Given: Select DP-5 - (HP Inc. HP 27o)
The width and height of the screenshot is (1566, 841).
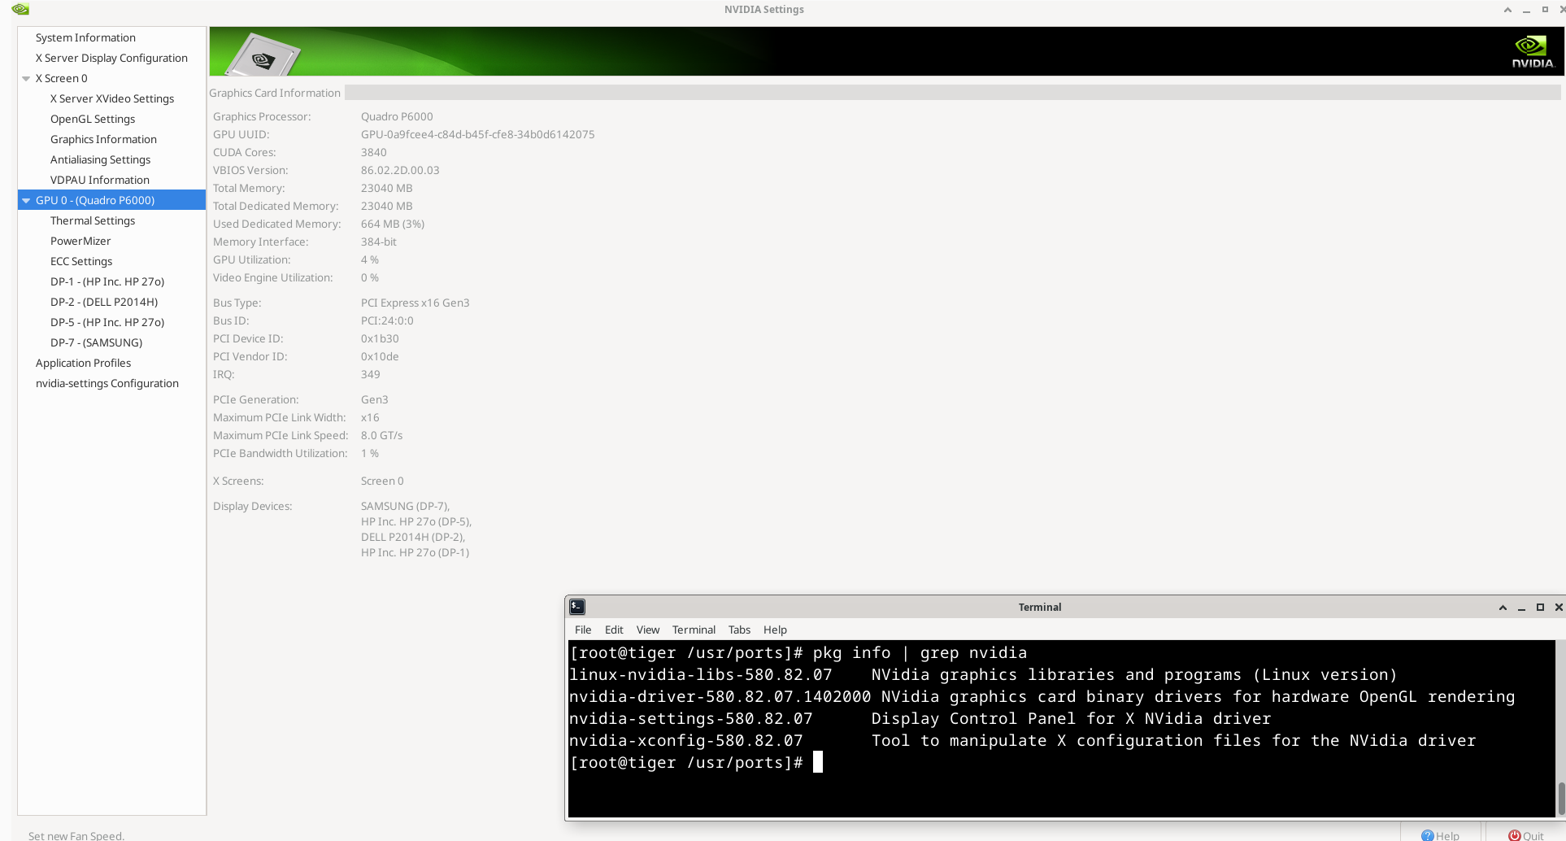Looking at the screenshot, I should coord(107,322).
